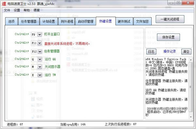Click the log panel scrollbar up arrow
This screenshot has height=129, width=196.
pos(191,60)
